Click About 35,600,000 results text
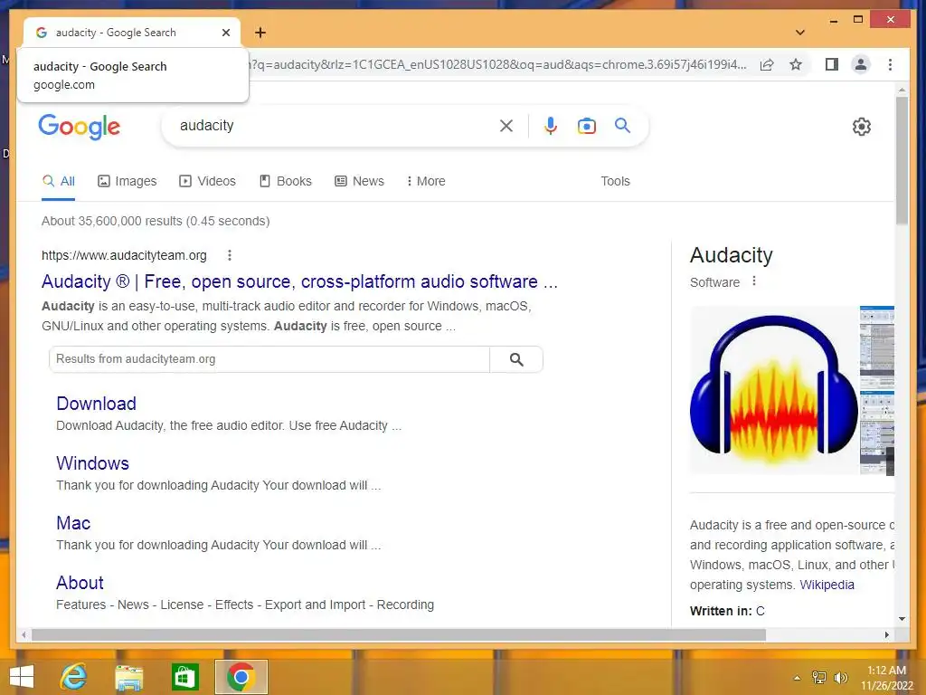This screenshot has height=695, width=926. pyautogui.click(x=156, y=221)
